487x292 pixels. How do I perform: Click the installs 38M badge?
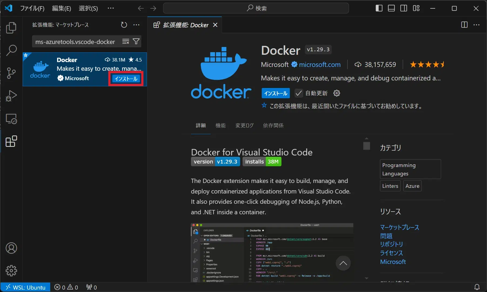coord(262,162)
